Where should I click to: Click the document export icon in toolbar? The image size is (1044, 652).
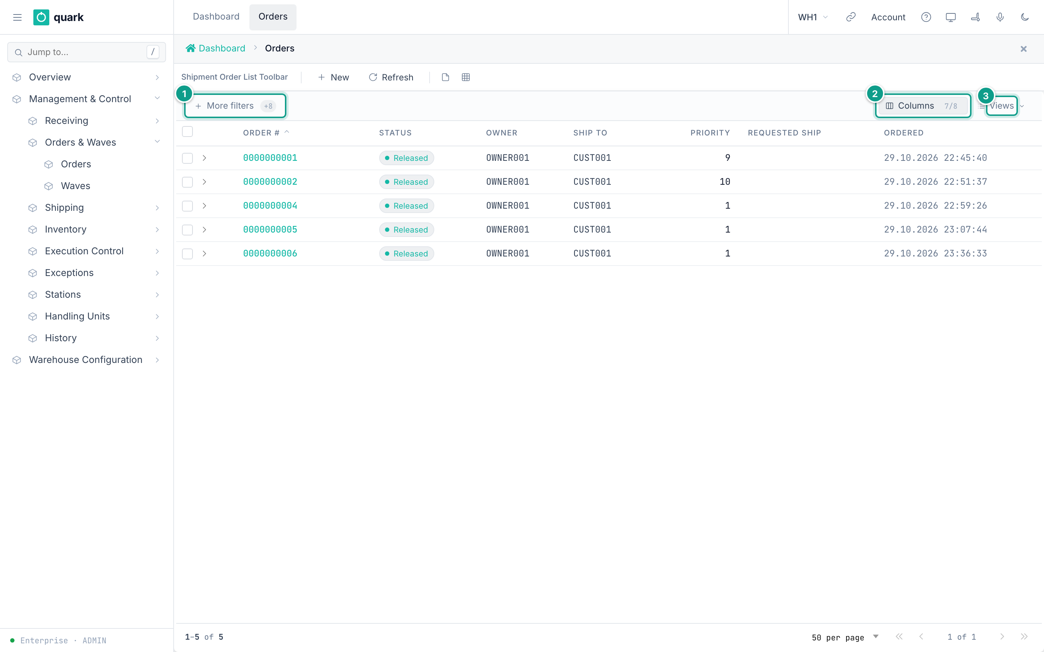pyautogui.click(x=446, y=77)
